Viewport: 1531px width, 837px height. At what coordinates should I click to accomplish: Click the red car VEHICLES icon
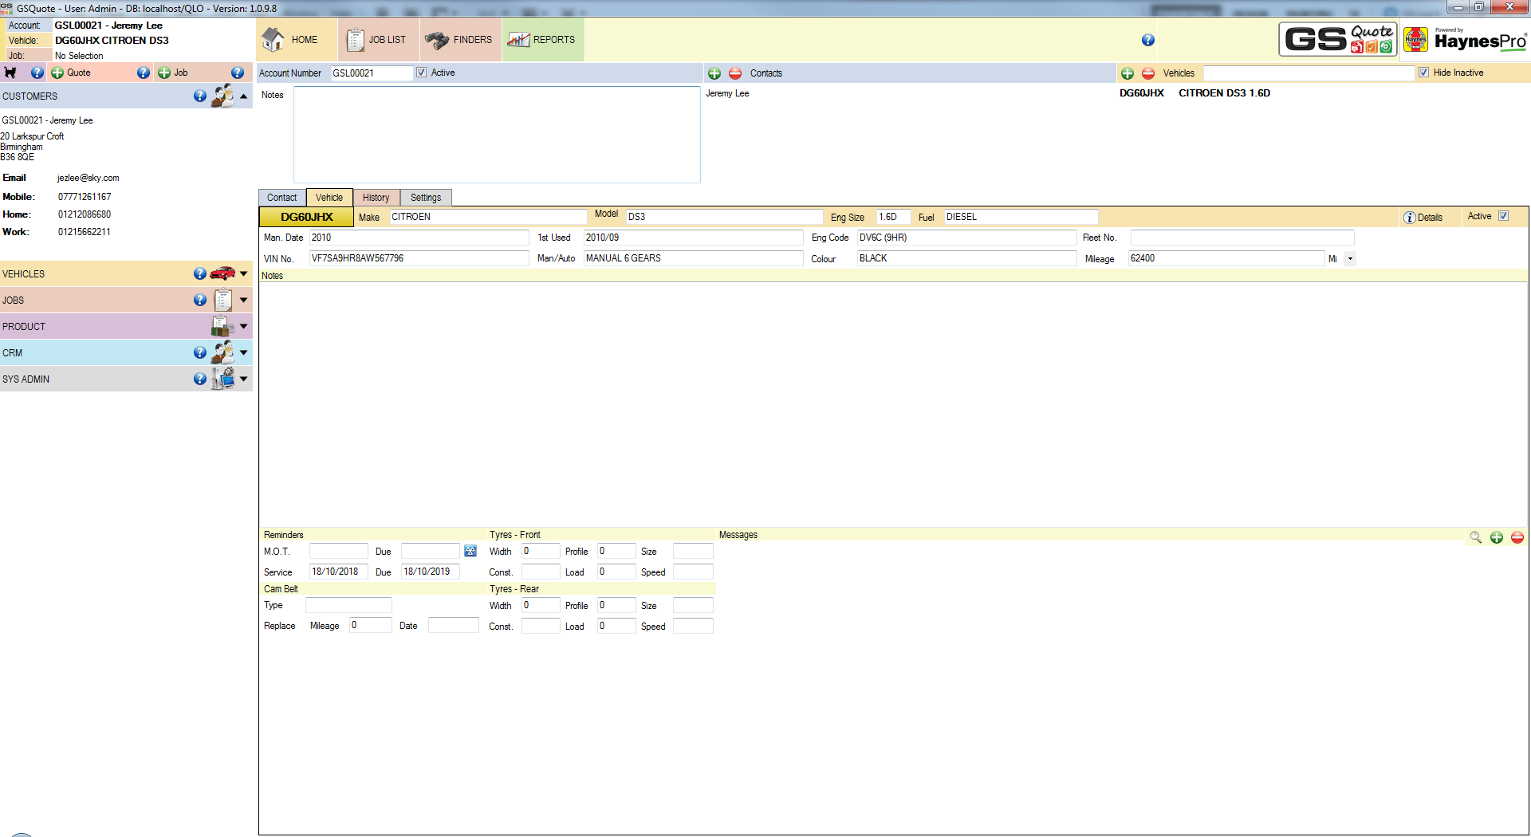coord(222,273)
